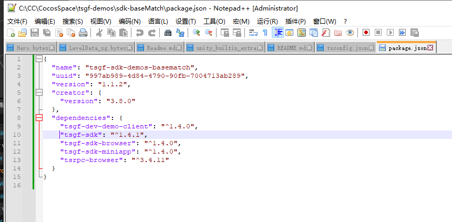Close the package.json tab
This screenshot has height=222, width=452.
pyautogui.click(x=430, y=48)
